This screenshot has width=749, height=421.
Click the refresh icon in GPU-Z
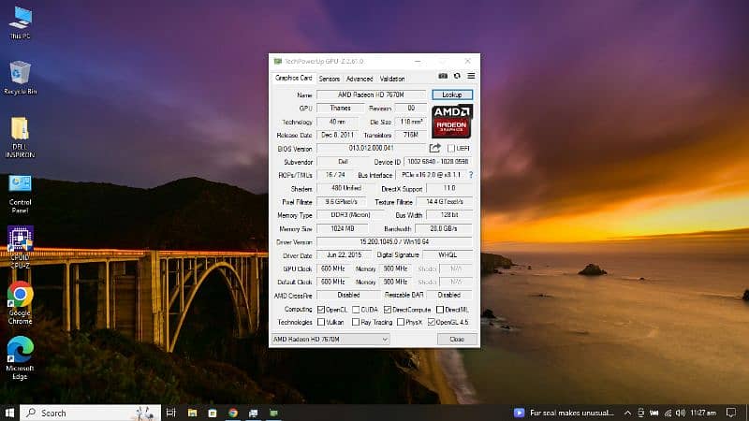[457, 76]
